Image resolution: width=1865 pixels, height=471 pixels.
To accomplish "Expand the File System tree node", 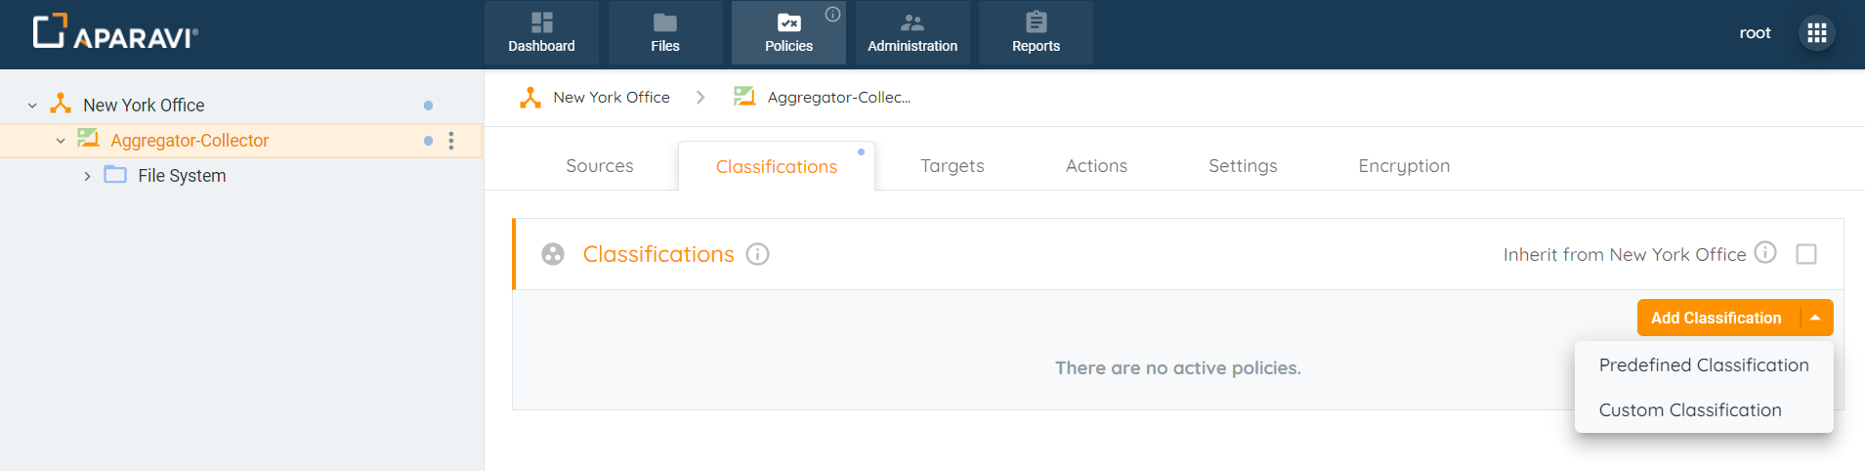I will point(87,176).
